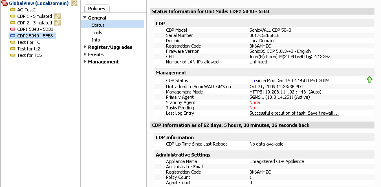Image resolution: width=381 pixels, height=187 pixels.
Task: Click the yellow unit icon for Test for TC5
Action: [13, 55]
